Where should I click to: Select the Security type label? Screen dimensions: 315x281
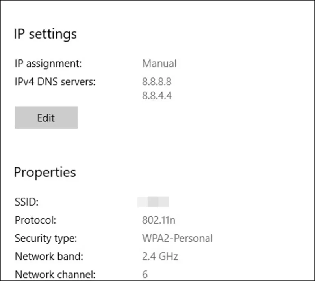pos(46,238)
